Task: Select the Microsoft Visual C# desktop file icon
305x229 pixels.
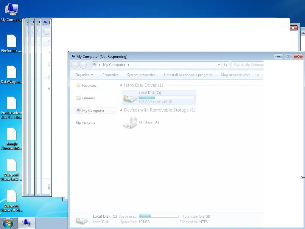Action: [12, 196]
